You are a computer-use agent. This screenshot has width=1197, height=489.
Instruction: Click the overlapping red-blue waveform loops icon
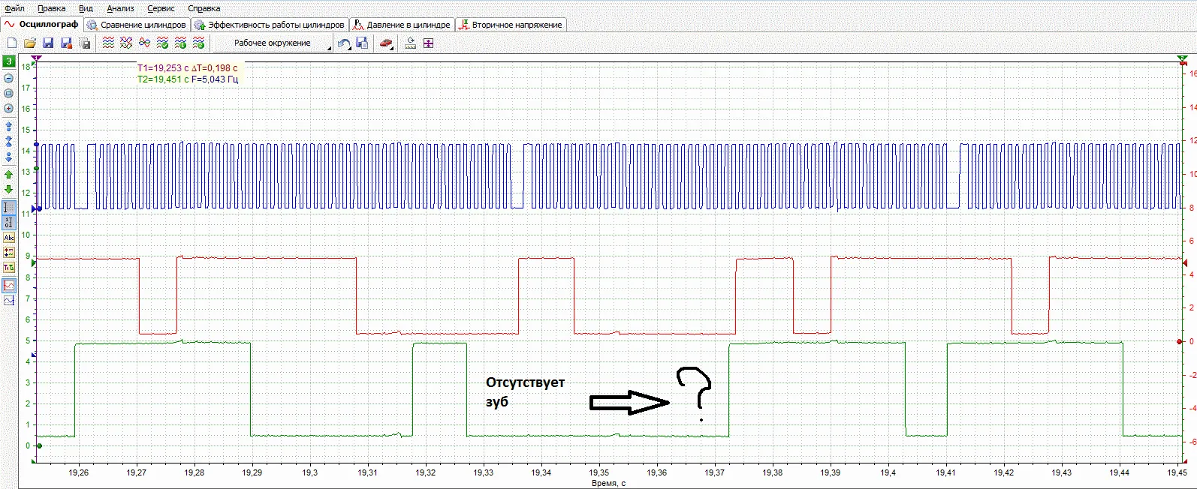click(x=144, y=43)
